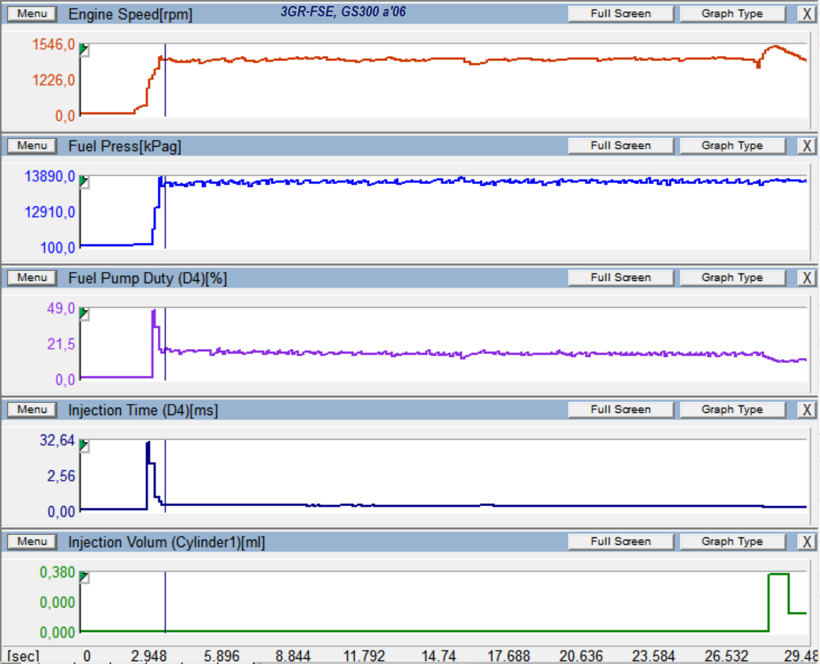Screen dimensions: 820x664
Task: Click green scale marker icon on Engine Speed graph
Action: (x=84, y=50)
